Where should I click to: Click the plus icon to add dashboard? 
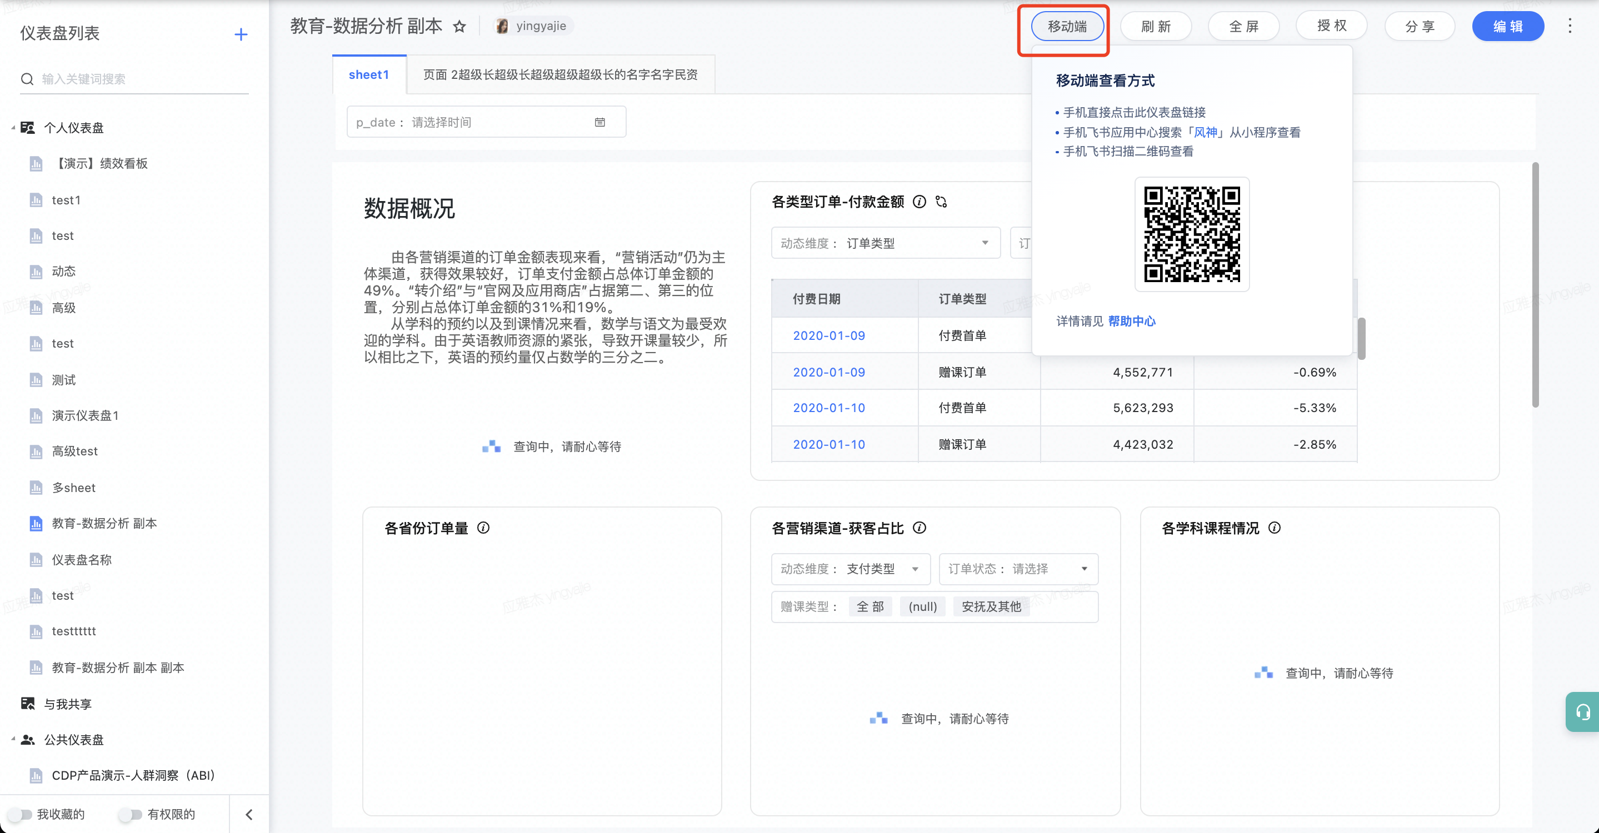pyautogui.click(x=241, y=35)
